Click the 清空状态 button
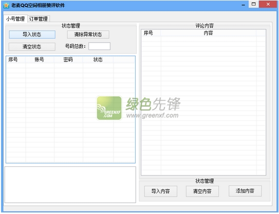279x214 pixels. point(32,47)
